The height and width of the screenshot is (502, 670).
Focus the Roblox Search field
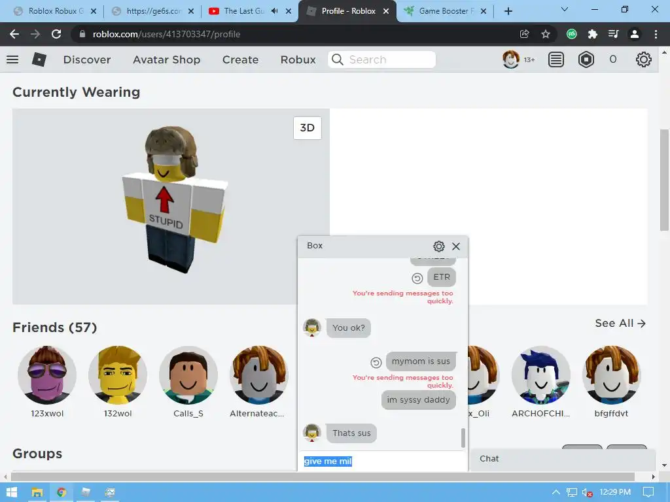coord(382,59)
